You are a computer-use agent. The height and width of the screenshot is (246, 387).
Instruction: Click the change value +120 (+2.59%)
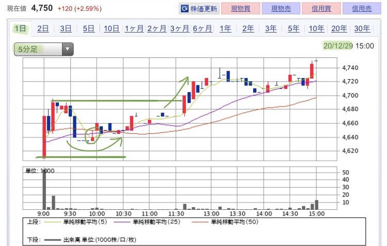(x=80, y=9)
